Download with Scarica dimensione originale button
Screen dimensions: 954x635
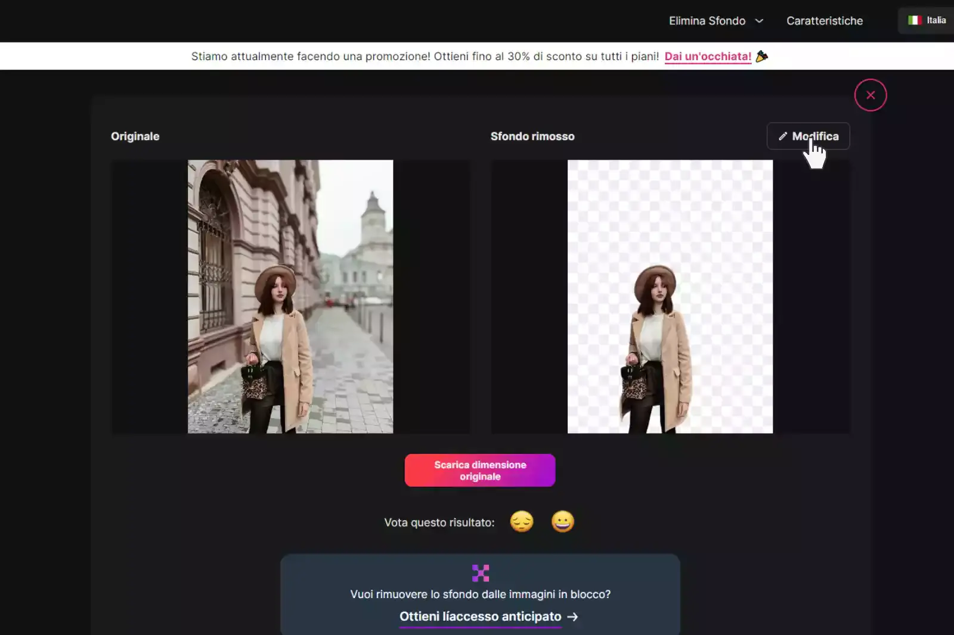[x=480, y=471]
